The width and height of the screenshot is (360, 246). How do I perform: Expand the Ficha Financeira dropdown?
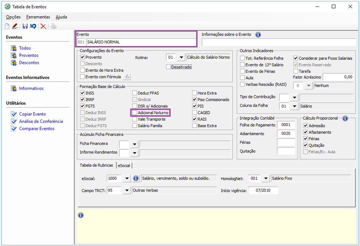pos(135,144)
